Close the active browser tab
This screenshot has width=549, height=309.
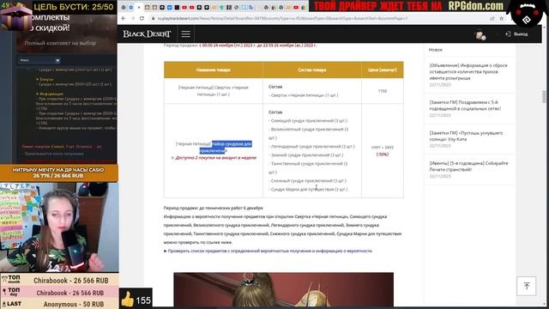(x=139, y=8)
